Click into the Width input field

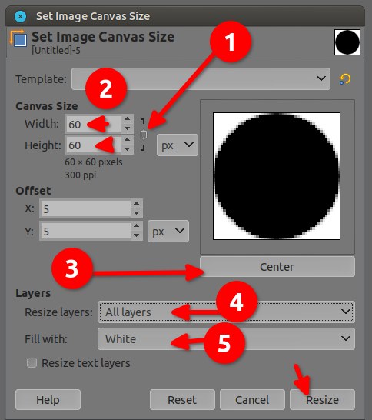[94, 124]
